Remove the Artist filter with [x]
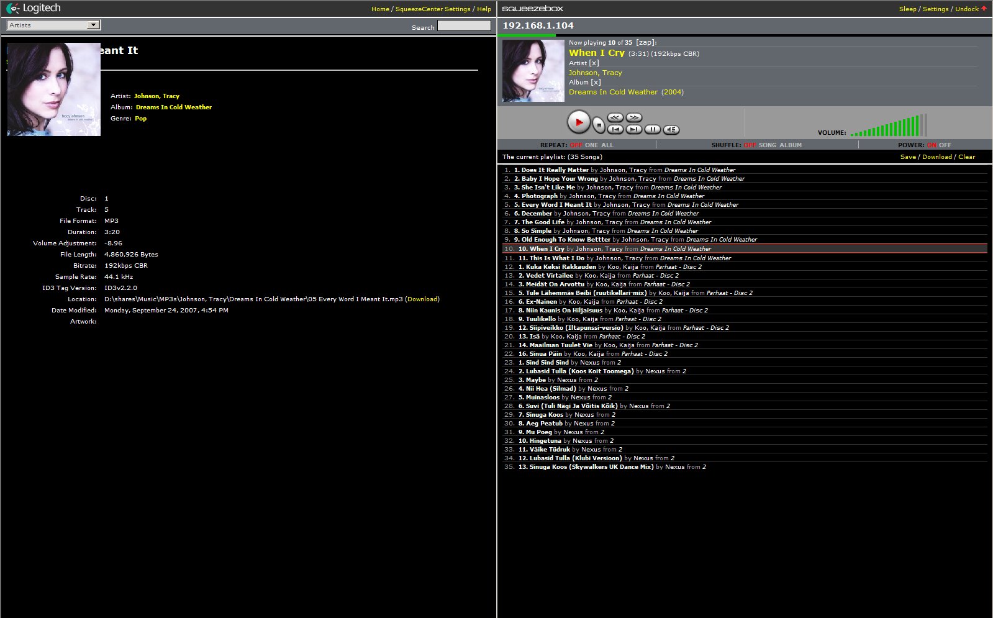This screenshot has height=618, width=993. 594,63
